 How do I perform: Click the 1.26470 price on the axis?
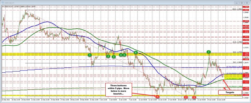coord(246,63)
